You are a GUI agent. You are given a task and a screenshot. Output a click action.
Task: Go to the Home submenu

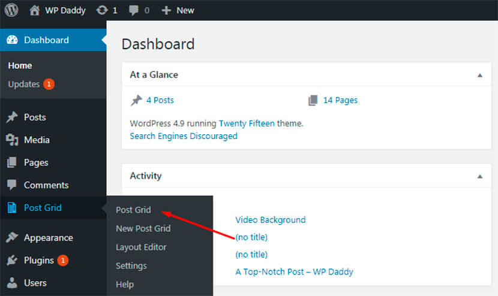point(20,66)
